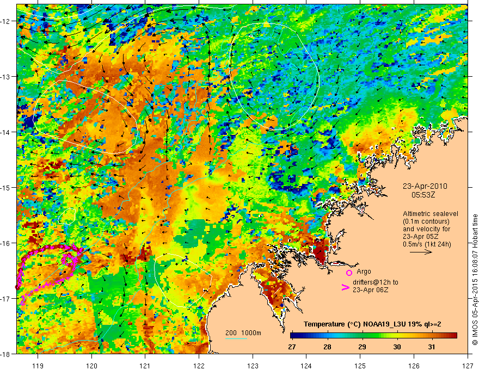The image size is (479, 370).
Task: Click the '0.5m/s (1kt 24h)' label
Action: point(427,244)
